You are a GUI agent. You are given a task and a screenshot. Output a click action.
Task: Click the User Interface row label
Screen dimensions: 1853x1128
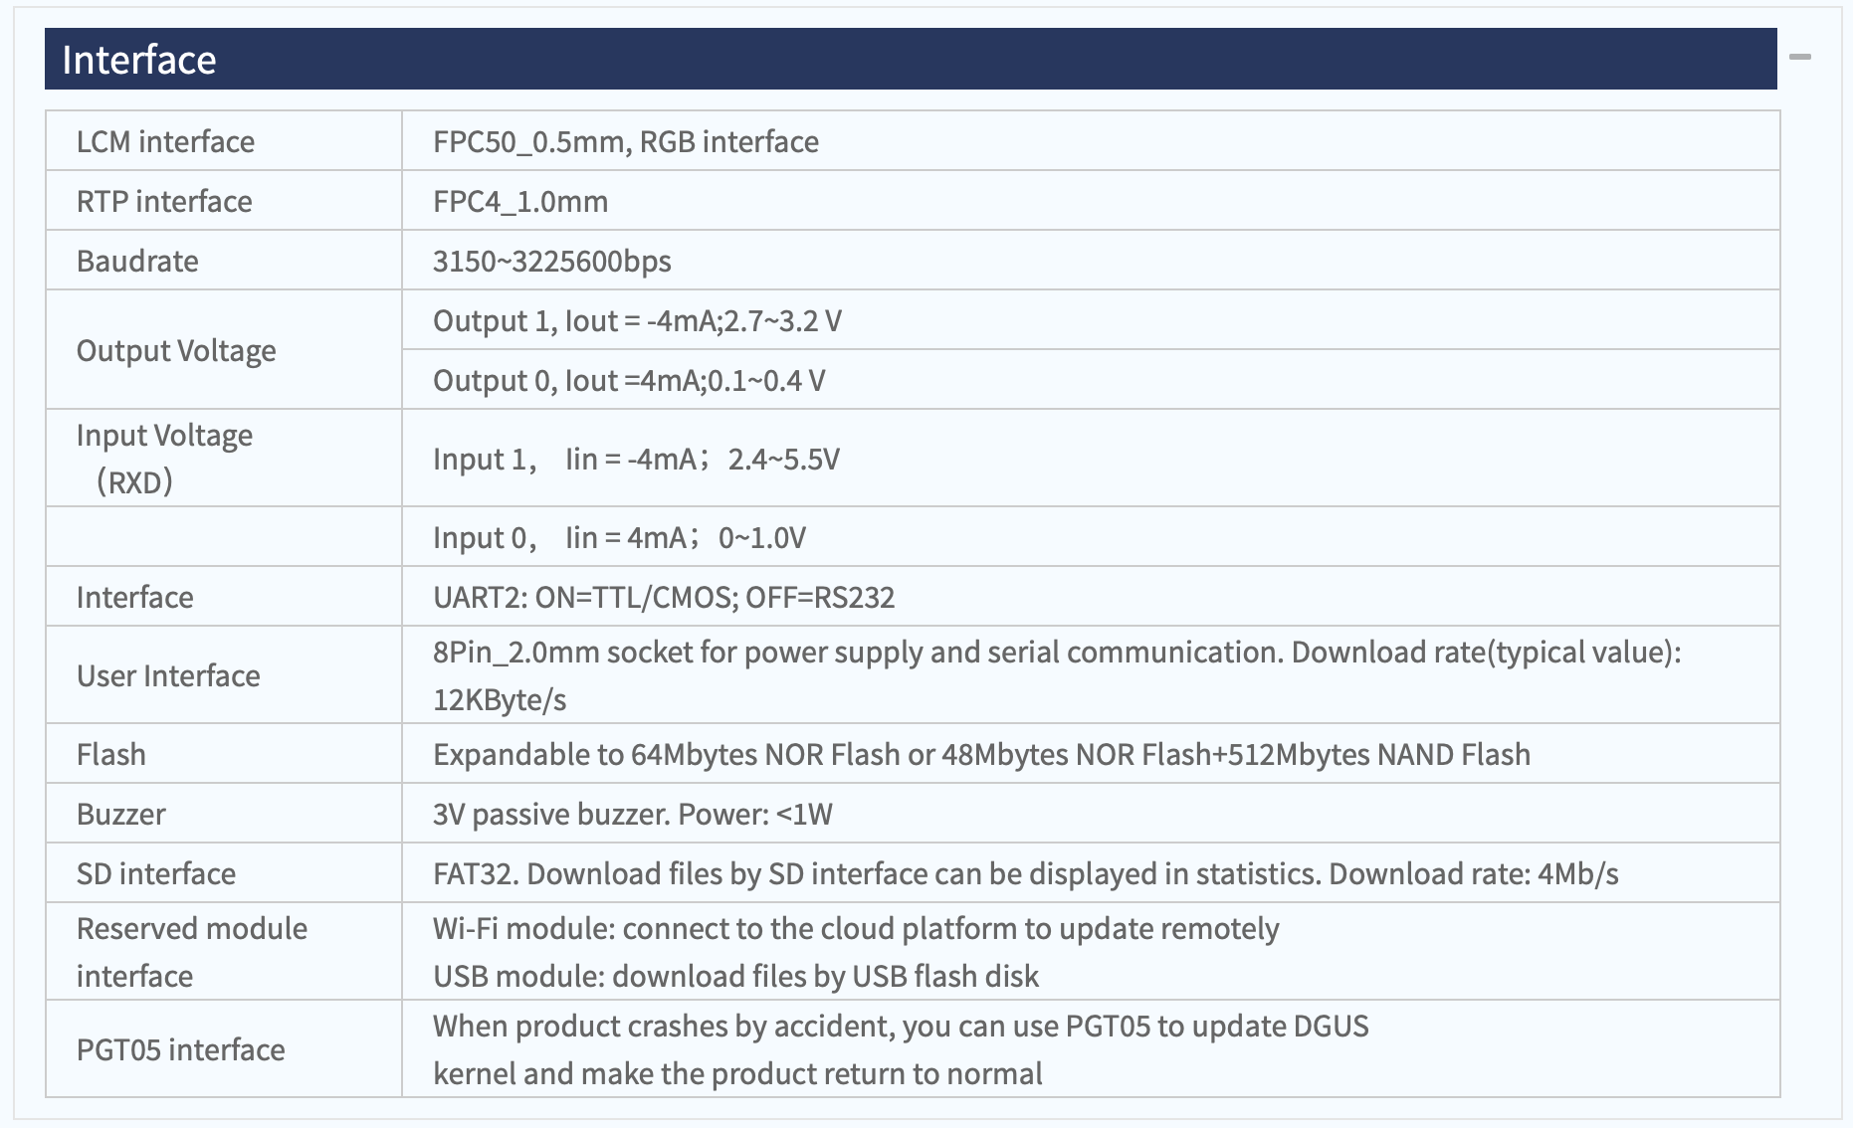click(x=168, y=675)
